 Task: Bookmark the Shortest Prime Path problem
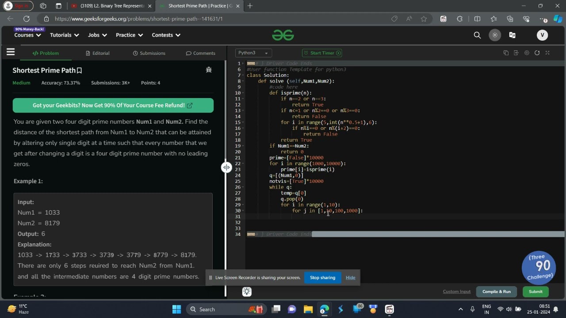click(79, 70)
